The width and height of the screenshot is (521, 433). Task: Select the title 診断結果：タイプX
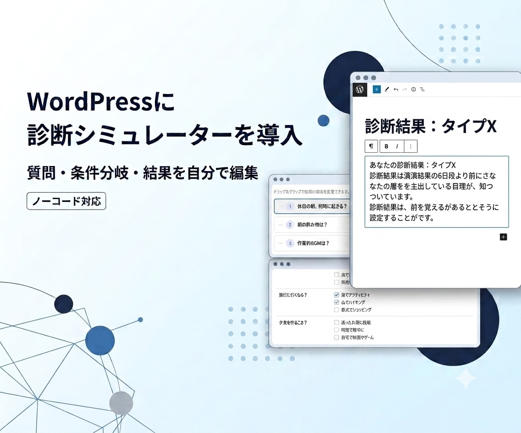coord(431,126)
